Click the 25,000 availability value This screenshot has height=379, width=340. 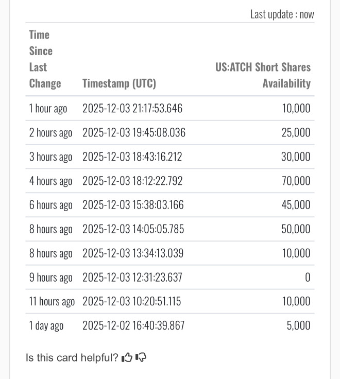pos(296,132)
